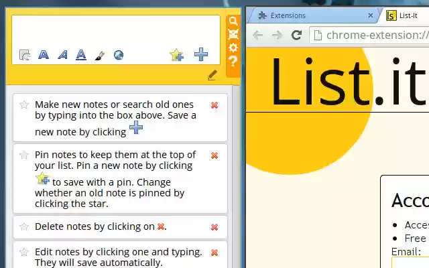Pin the 'Make new notes or search' note star

[24, 105]
